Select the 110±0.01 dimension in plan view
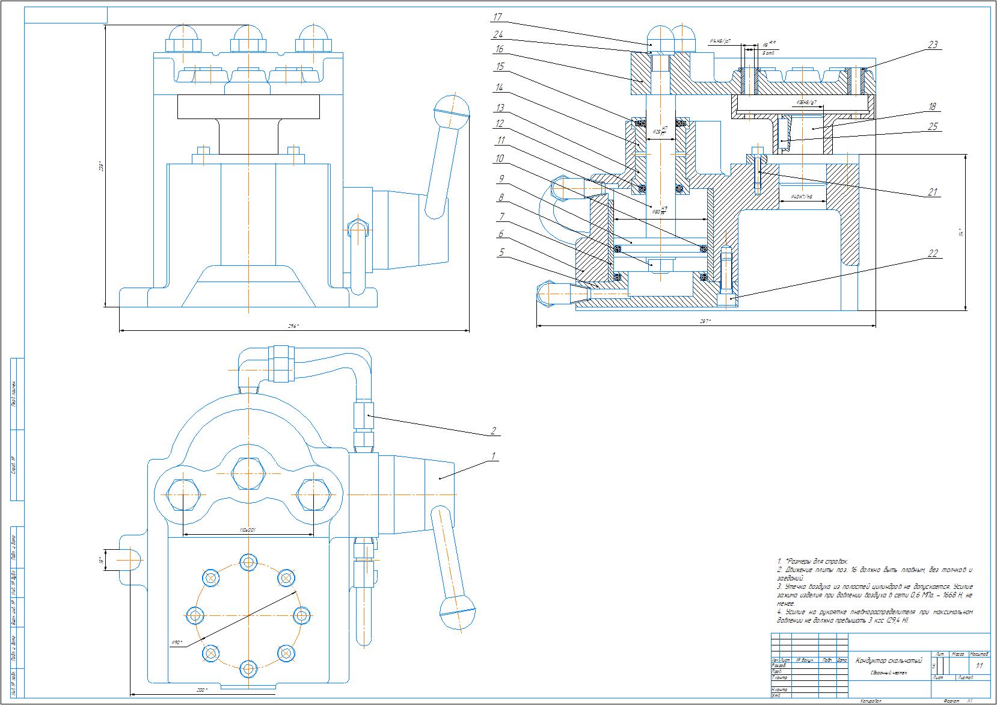The width and height of the screenshot is (997, 705). [x=248, y=531]
